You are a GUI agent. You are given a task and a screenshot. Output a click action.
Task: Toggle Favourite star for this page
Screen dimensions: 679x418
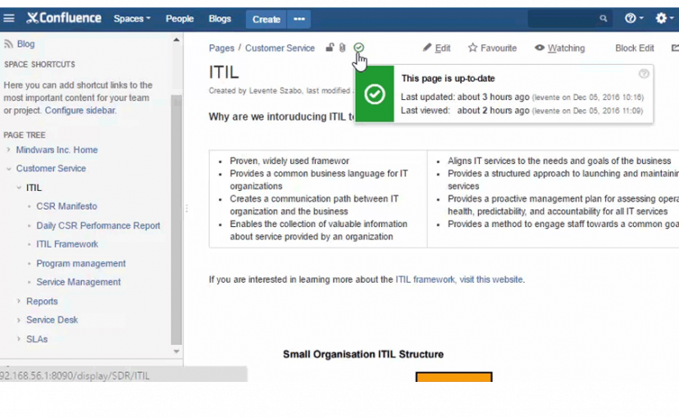click(x=492, y=48)
